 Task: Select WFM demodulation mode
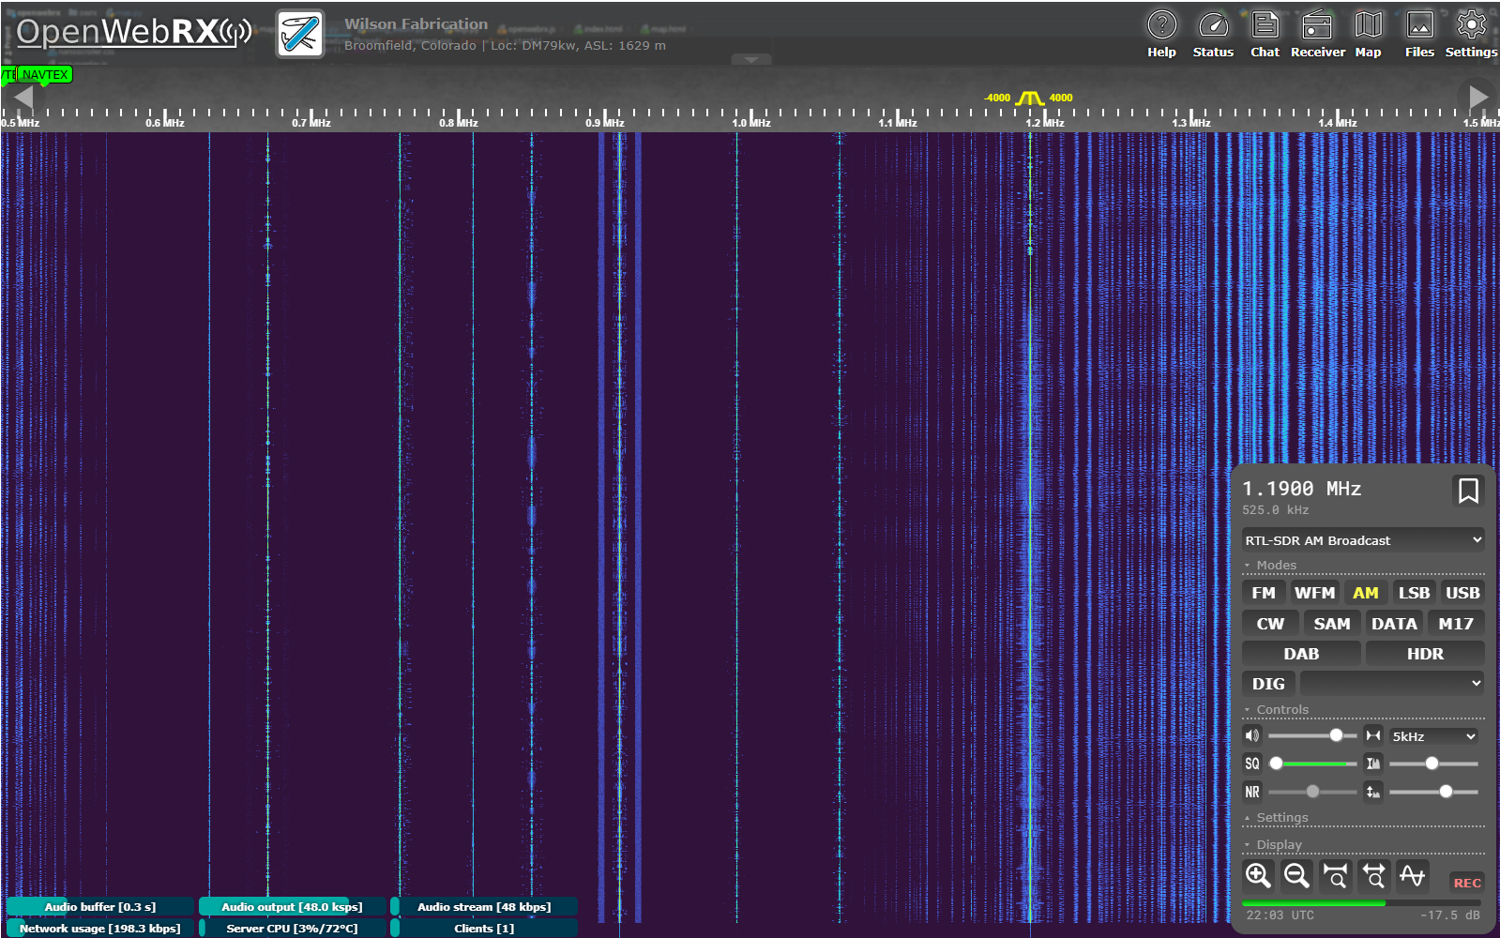click(x=1314, y=593)
